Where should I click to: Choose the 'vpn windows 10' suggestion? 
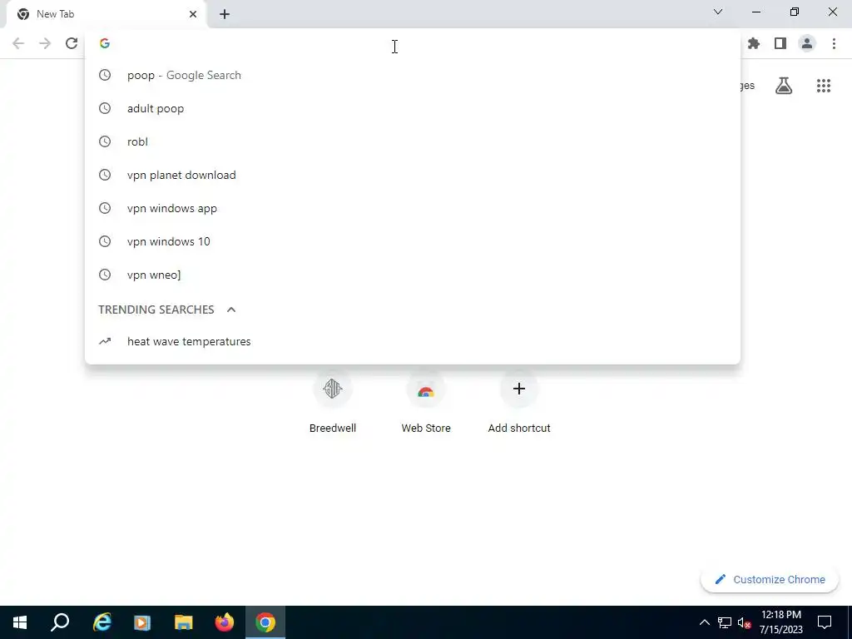tap(413, 241)
